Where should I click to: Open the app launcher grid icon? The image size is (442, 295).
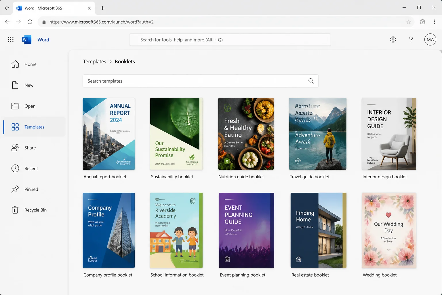(11, 39)
